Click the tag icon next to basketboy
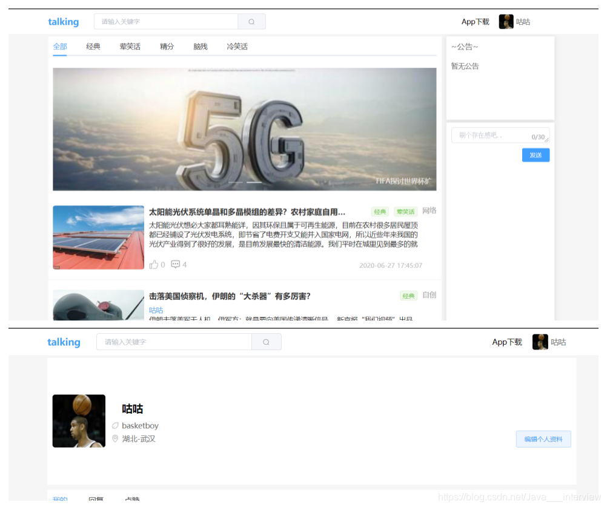Screen dimensions: 607x508 115,425
